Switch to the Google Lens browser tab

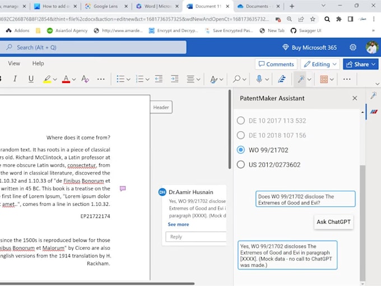tap(105, 6)
